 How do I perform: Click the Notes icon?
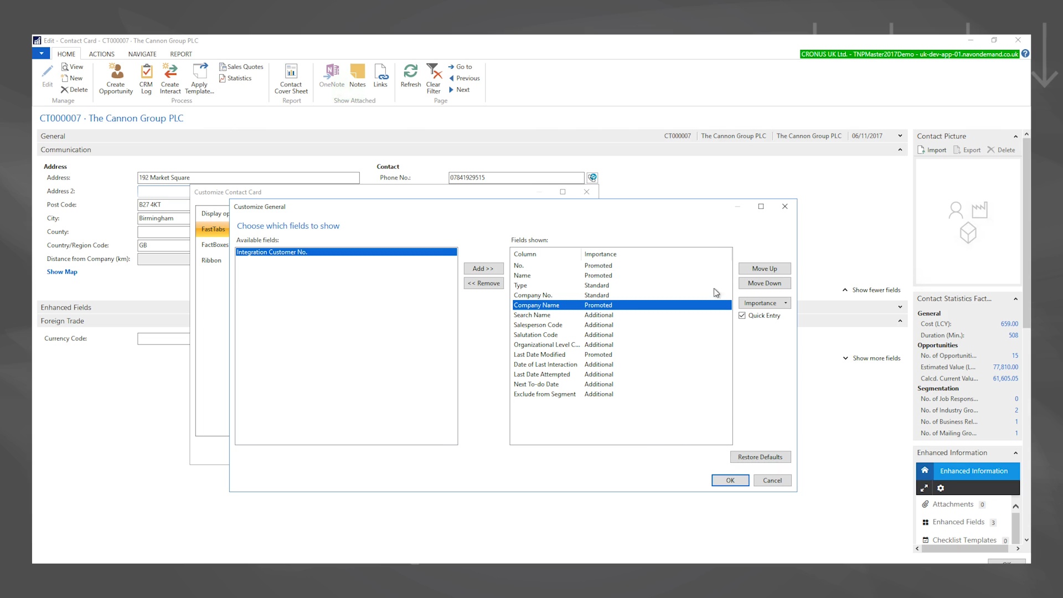[358, 78]
